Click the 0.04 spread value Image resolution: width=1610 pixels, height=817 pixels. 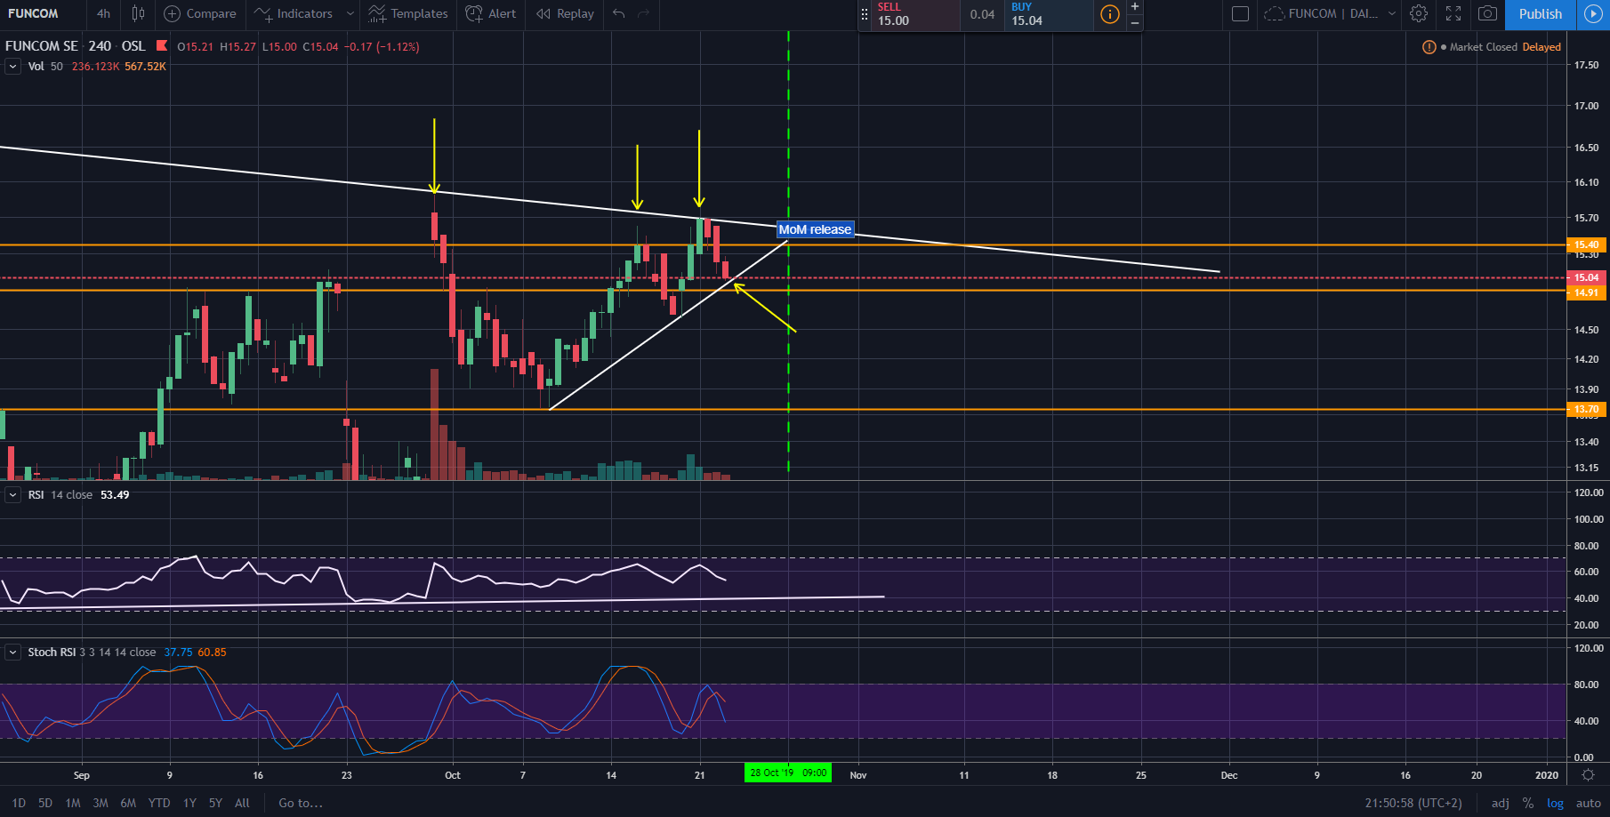point(982,14)
